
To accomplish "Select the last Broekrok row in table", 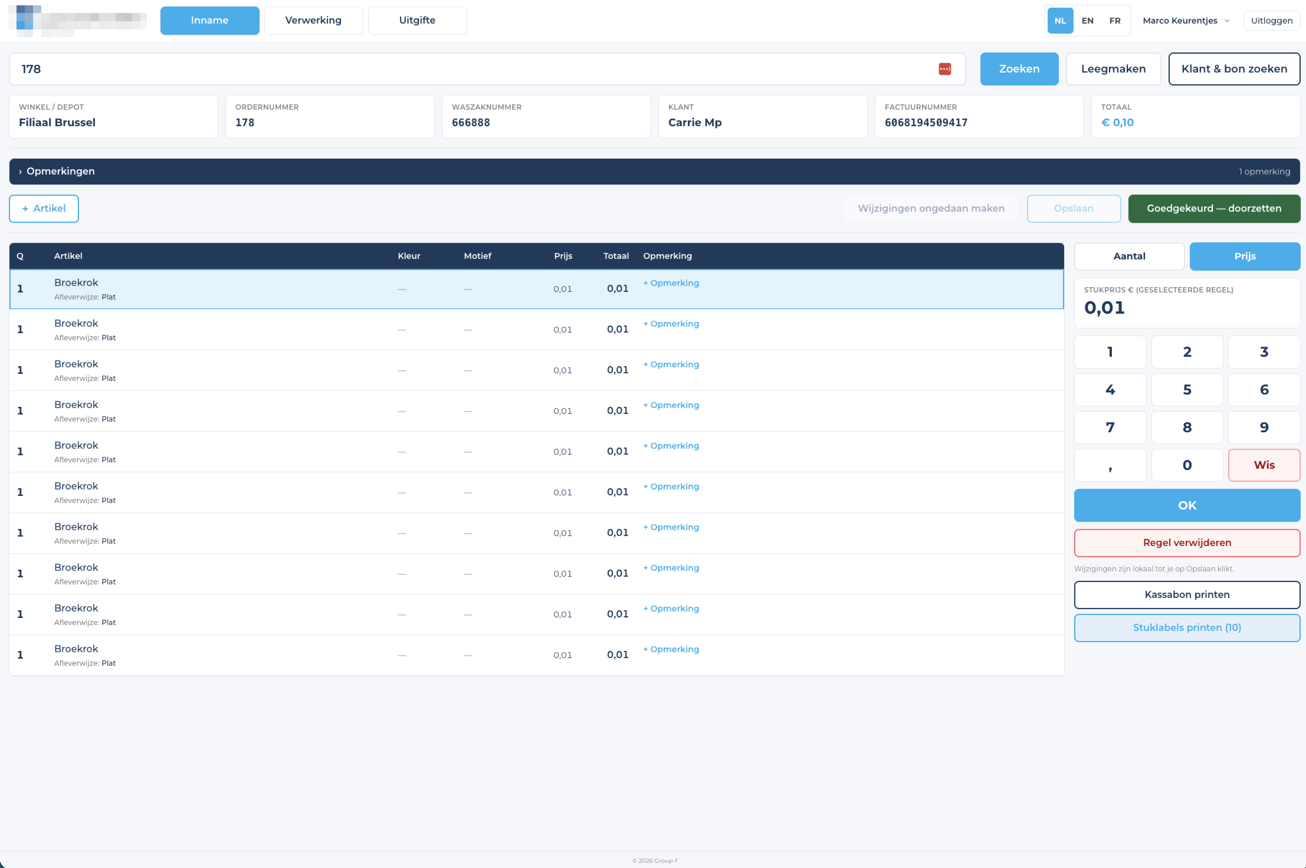I will (x=536, y=655).
